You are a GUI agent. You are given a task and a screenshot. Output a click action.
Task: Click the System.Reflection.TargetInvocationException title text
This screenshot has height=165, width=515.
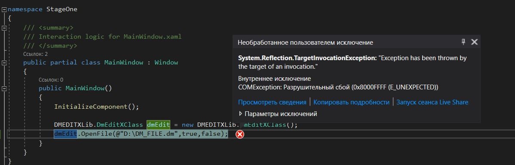click(307, 58)
